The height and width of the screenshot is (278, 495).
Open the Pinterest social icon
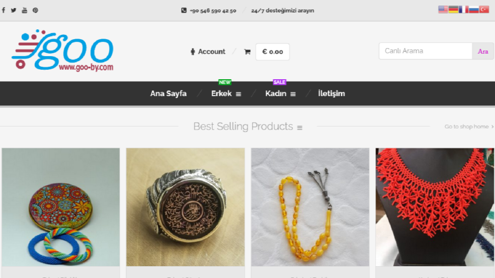point(36,10)
